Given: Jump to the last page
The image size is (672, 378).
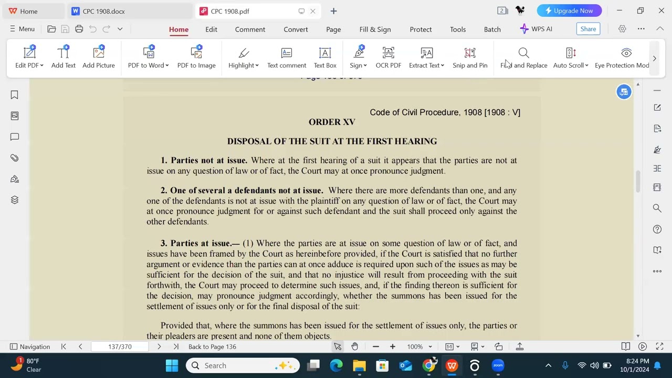Looking at the screenshot, I should (176, 346).
